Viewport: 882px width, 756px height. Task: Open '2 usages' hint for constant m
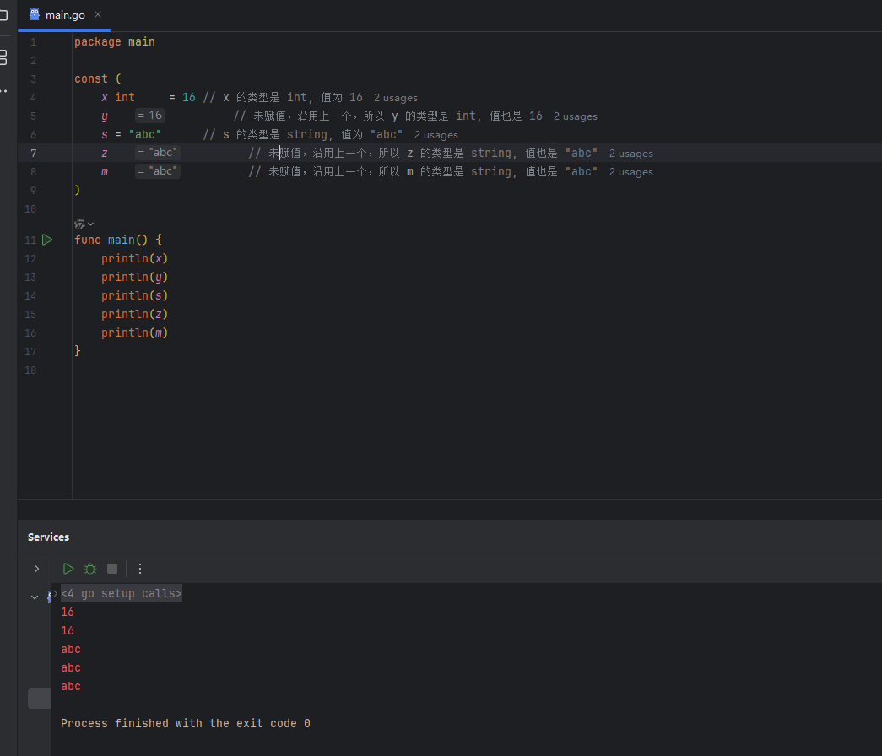pyautogui.click(x=630, y=172)
